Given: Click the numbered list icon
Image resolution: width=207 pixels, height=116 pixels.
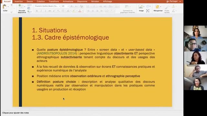Looking at the screenshot, I should point(94,6).
